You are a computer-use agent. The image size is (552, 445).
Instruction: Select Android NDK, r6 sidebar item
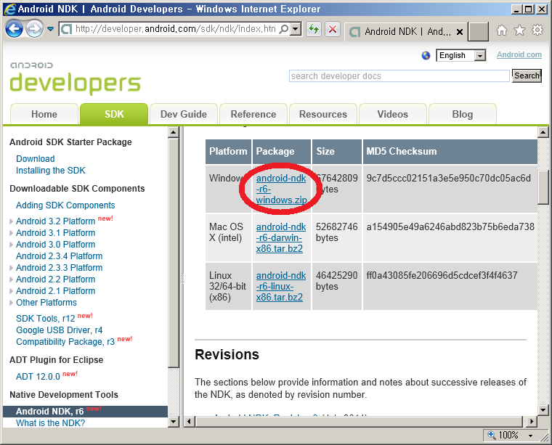[85, 411]
